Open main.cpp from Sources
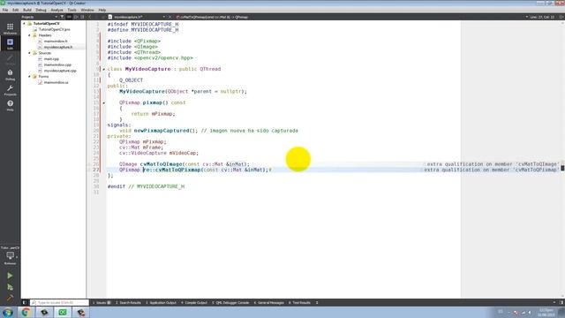This screenshot has width=565, height=318. 51,59
